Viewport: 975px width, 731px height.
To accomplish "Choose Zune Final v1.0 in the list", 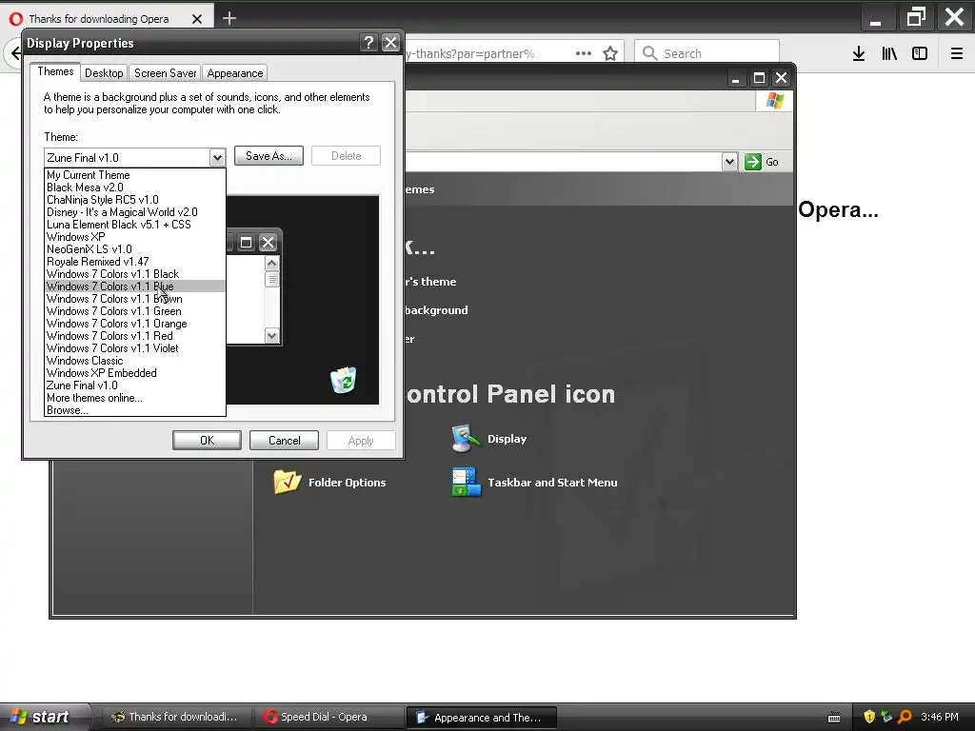I will point(135,385).
